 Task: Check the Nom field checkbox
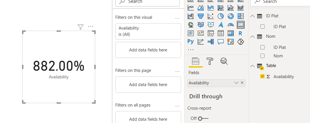coord(262,56)
